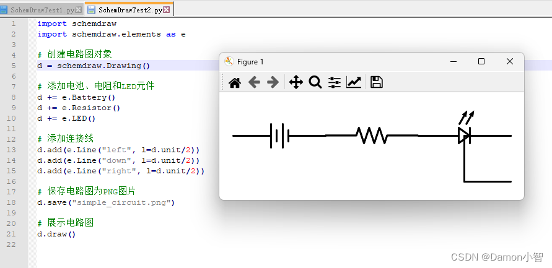The height and width of the screenshot is (268, 552).
Task: Activate the Zoom to rectangle magnifier
Action: pos(315,83)
